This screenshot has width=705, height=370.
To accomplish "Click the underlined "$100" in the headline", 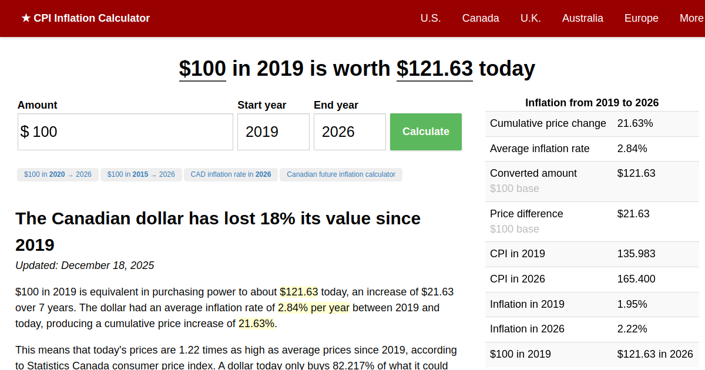I will (202, 69).
